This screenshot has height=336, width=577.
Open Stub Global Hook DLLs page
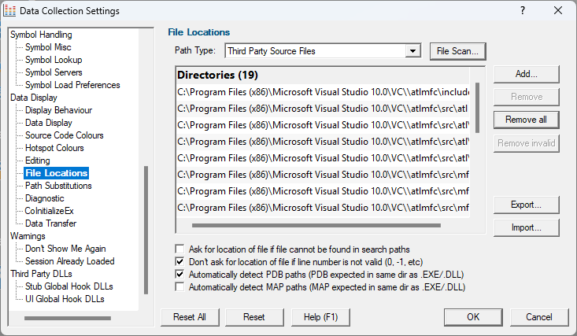click(69, 286)
